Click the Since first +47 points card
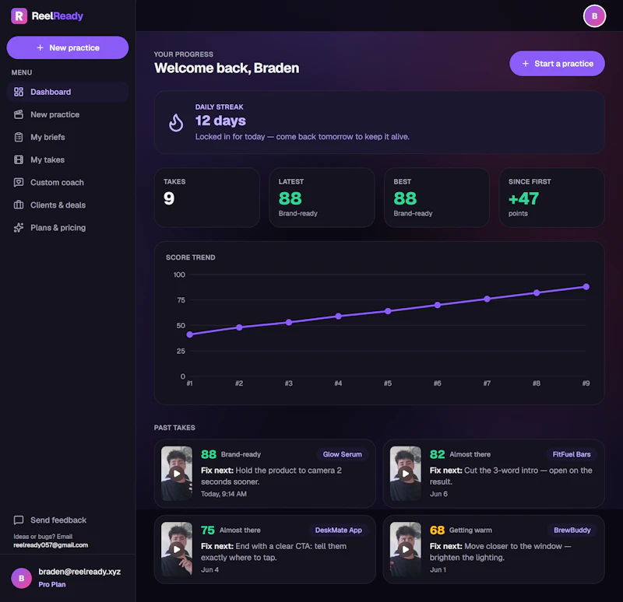Image resolution: width=623 pixels, height=602 pixels. pyautogui.click(x=552, y=198)
